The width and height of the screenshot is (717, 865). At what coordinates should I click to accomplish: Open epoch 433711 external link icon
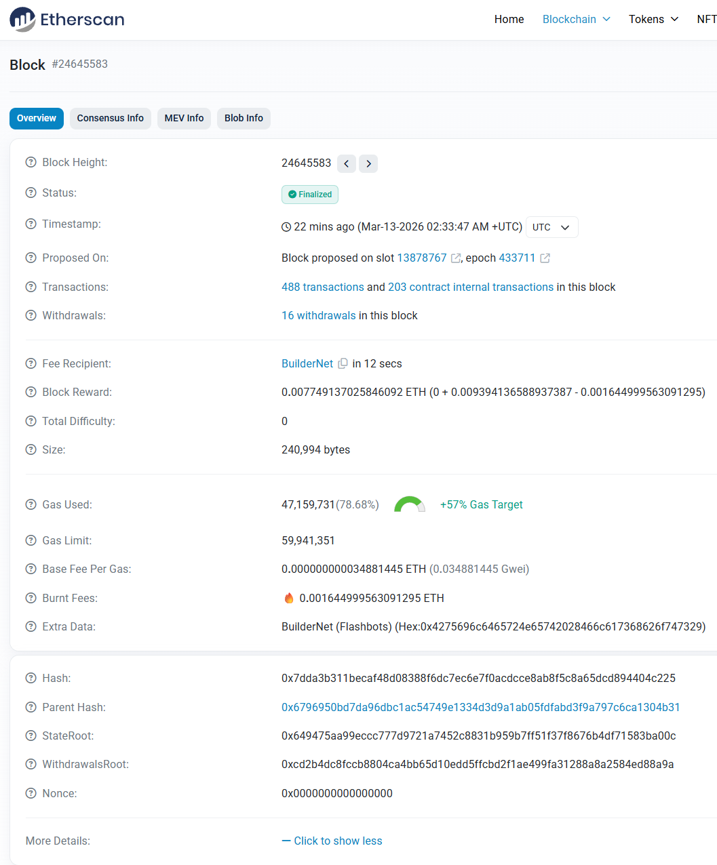(545, 258)
